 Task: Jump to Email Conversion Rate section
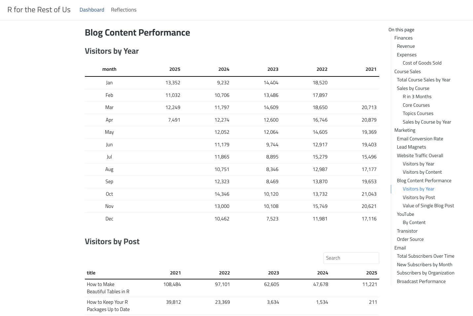click(x=420, y=139)
